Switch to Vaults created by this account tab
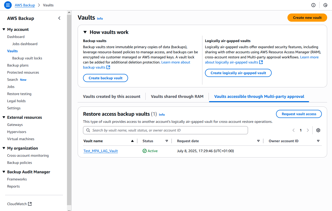 point(112,97)
